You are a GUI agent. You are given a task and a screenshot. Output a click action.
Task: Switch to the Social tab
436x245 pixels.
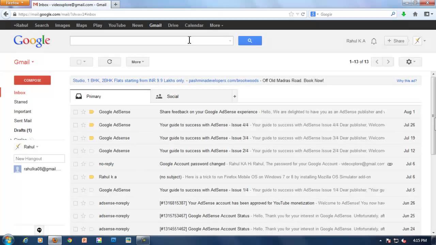click(191, 96)
